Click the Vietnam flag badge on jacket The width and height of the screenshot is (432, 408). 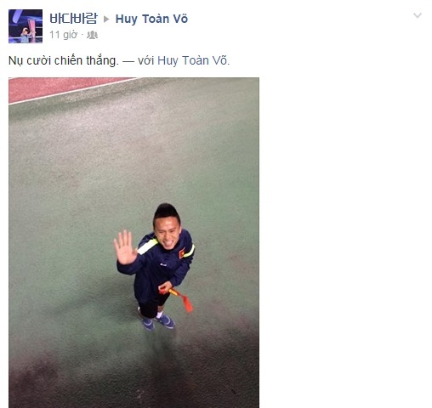182,253
